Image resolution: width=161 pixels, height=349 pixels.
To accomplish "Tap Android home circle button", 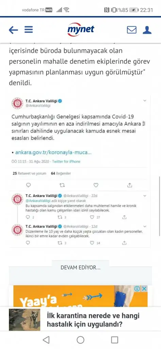I will coord(80,340).
